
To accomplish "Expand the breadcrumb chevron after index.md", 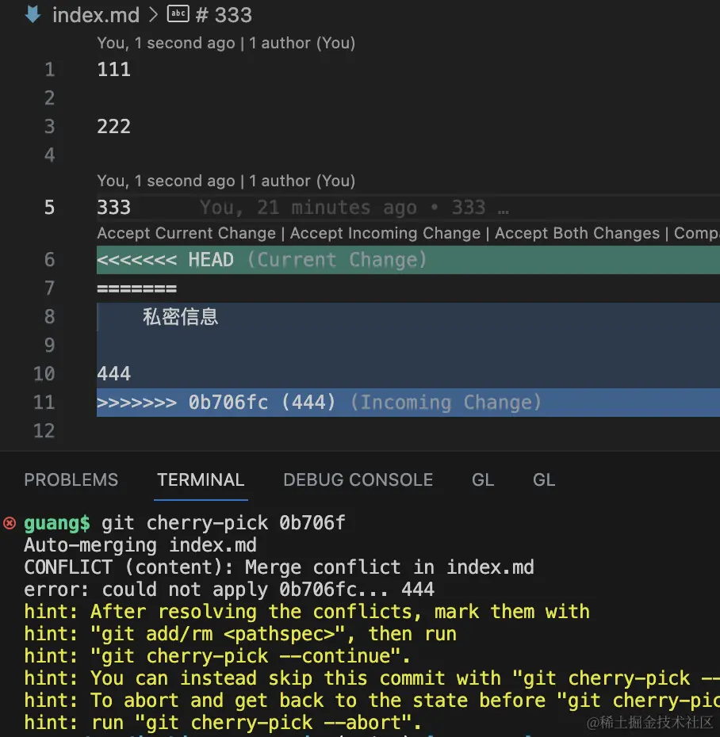I will point(153,14).
